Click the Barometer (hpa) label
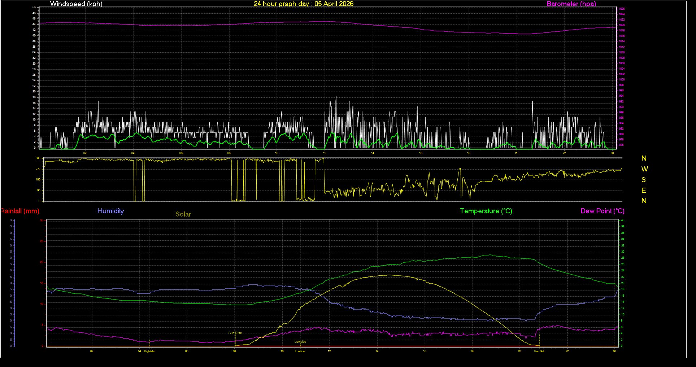Viewport: 696px width, 367px height. [x=571, y=4]
